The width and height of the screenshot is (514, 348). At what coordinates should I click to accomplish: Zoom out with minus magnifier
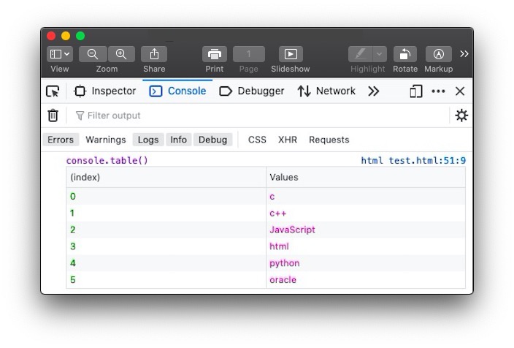click(x=93, y=54)
